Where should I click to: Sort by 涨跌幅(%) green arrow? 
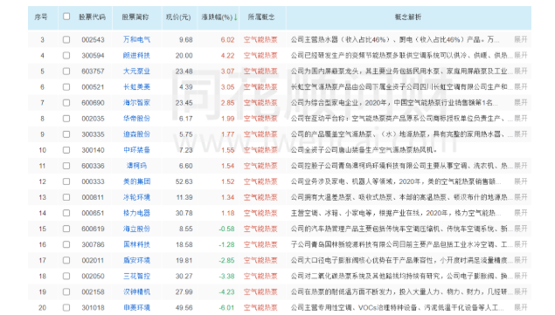click(x=235, y=17)
